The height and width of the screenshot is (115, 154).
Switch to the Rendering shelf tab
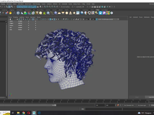28,10
